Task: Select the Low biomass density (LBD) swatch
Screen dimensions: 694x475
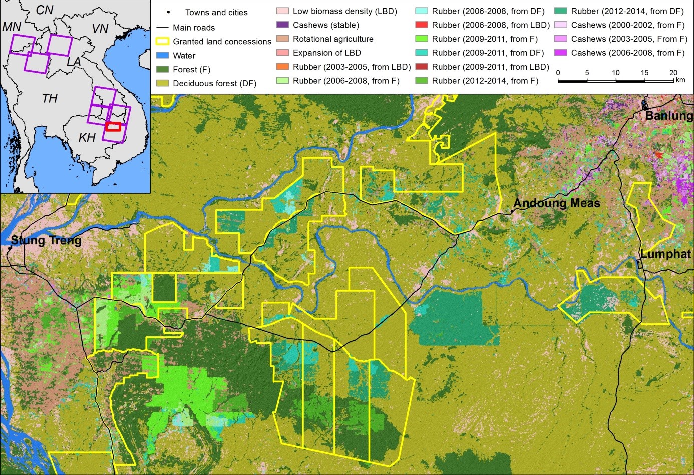Action: click(x=283, y=11)
